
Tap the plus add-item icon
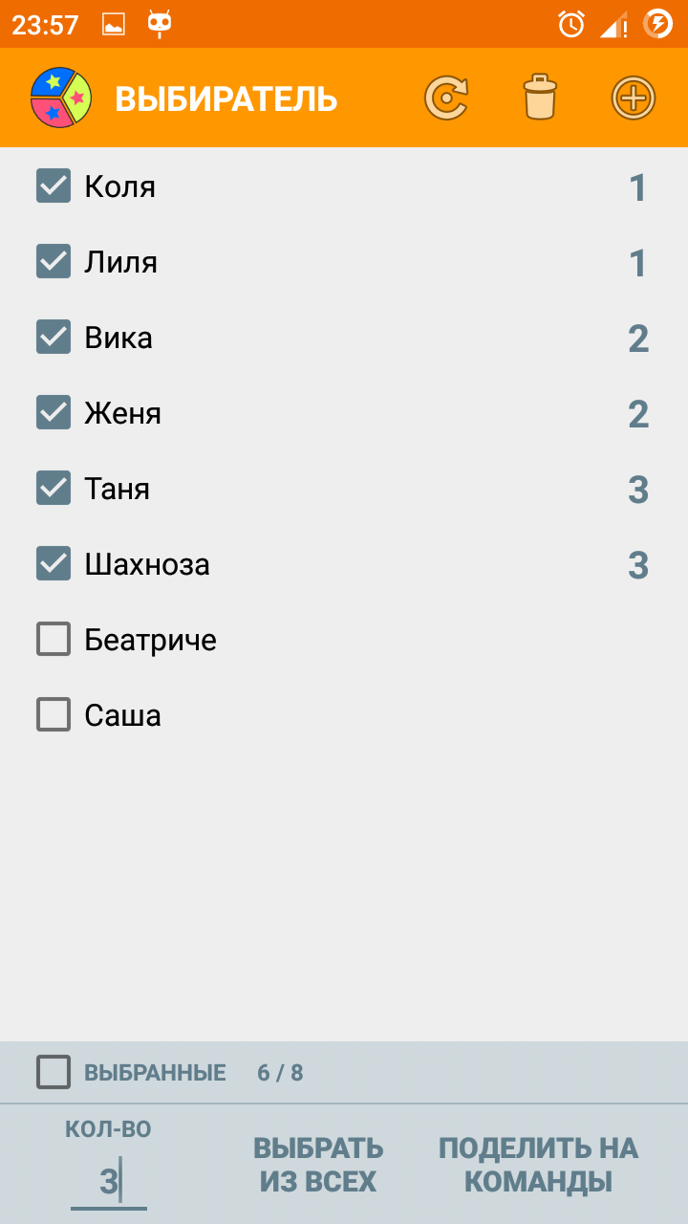coord(633,98)
